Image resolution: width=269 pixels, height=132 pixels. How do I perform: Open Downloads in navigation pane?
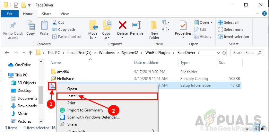point(24,106)
